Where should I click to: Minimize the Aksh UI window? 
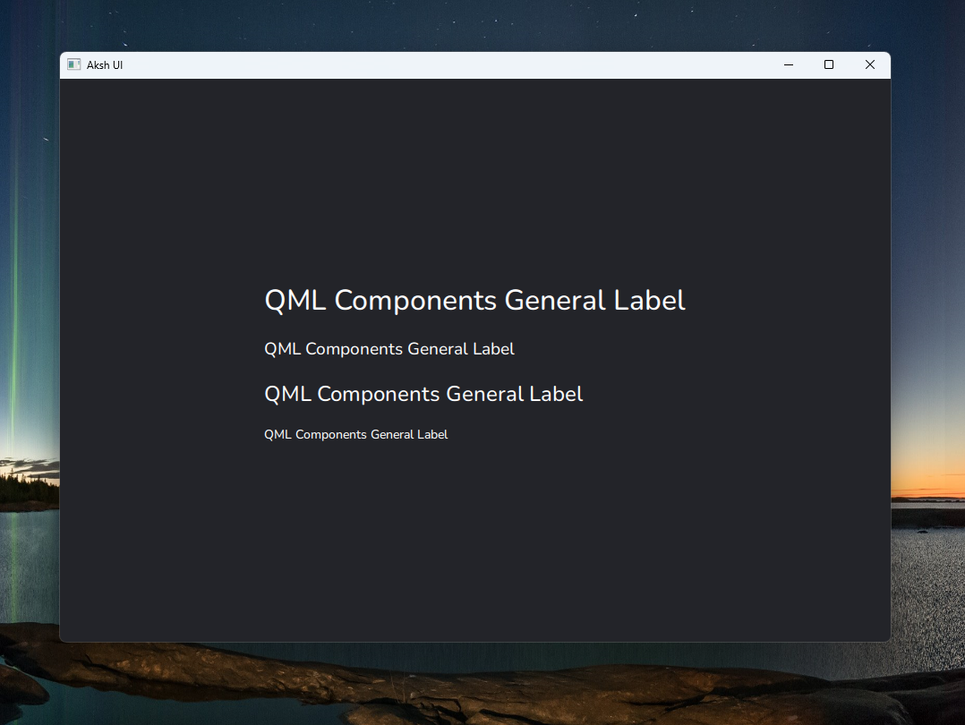tap(789, 64)
